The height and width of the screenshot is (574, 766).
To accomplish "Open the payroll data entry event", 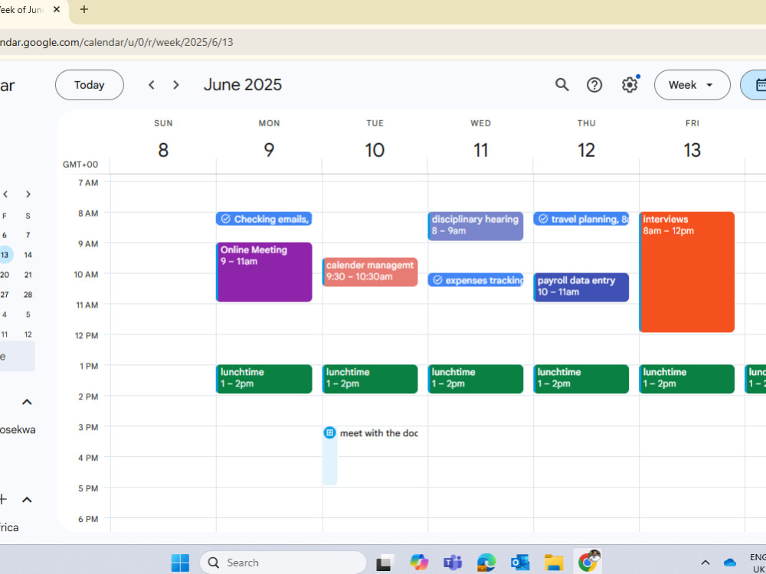I will tap(581, 287).
